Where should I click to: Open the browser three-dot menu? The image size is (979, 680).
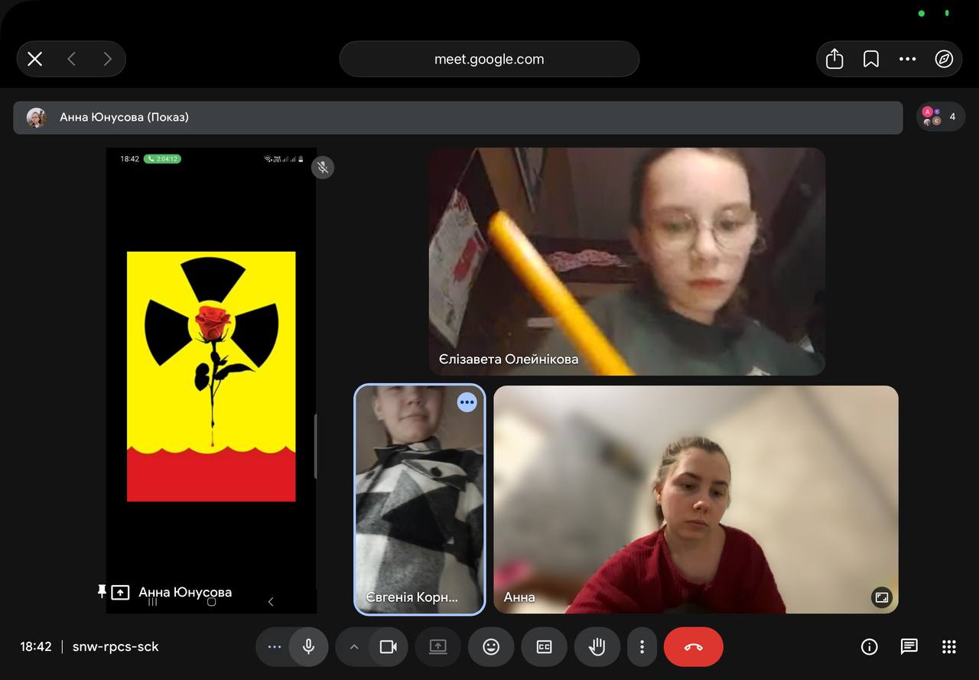click(x=907, y=59)
